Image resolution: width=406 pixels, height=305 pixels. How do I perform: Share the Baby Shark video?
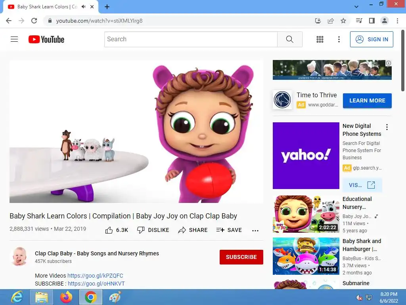click(193, 230)
